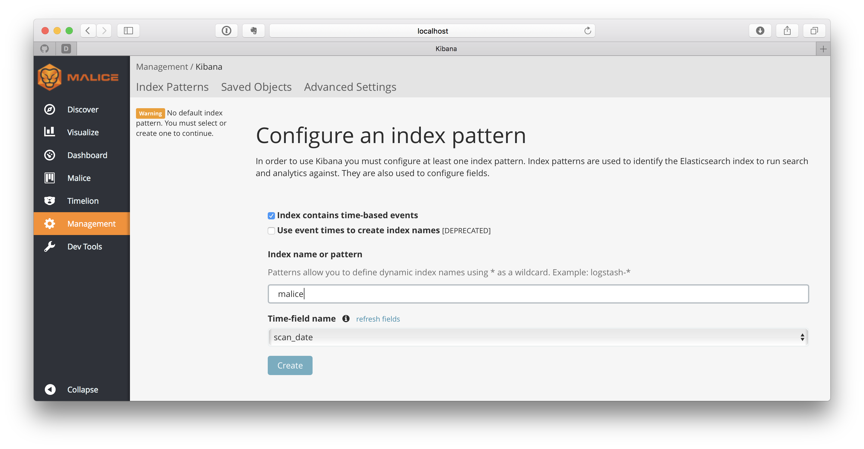
Task: Select the scan_date time-field dropdown
Action: (x=538, y=337)
